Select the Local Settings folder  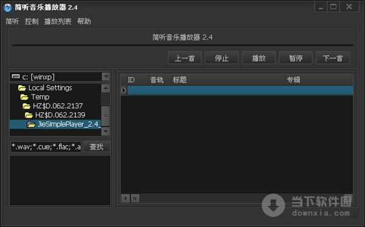[x=50, y=88]
